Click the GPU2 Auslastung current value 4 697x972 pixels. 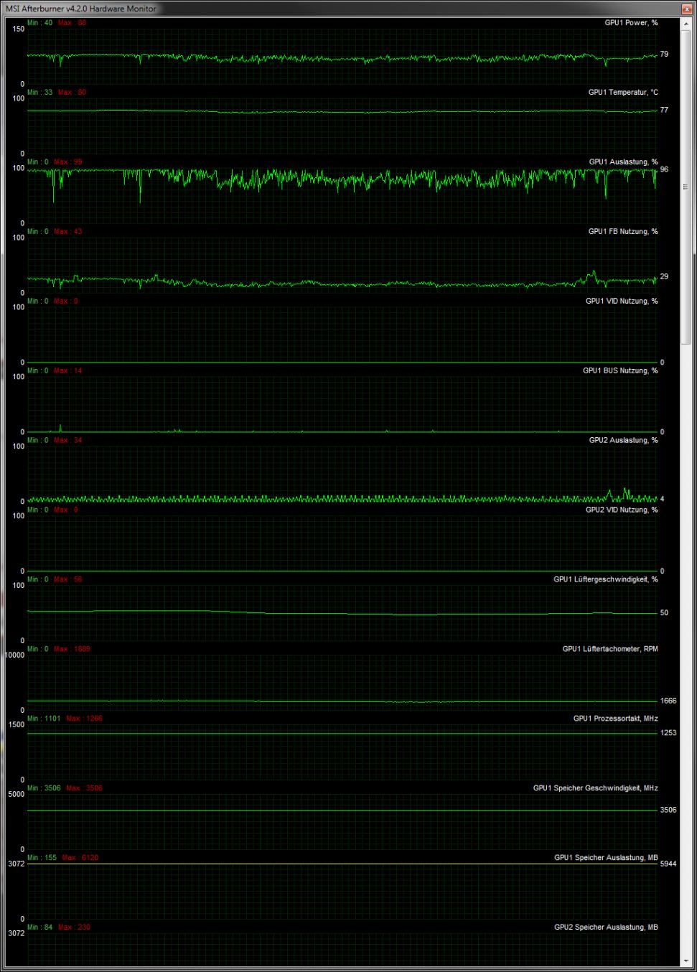click(662, 499)
